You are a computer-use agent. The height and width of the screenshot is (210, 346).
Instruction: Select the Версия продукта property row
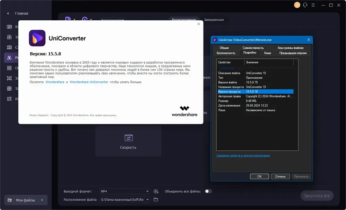(256, 91)
